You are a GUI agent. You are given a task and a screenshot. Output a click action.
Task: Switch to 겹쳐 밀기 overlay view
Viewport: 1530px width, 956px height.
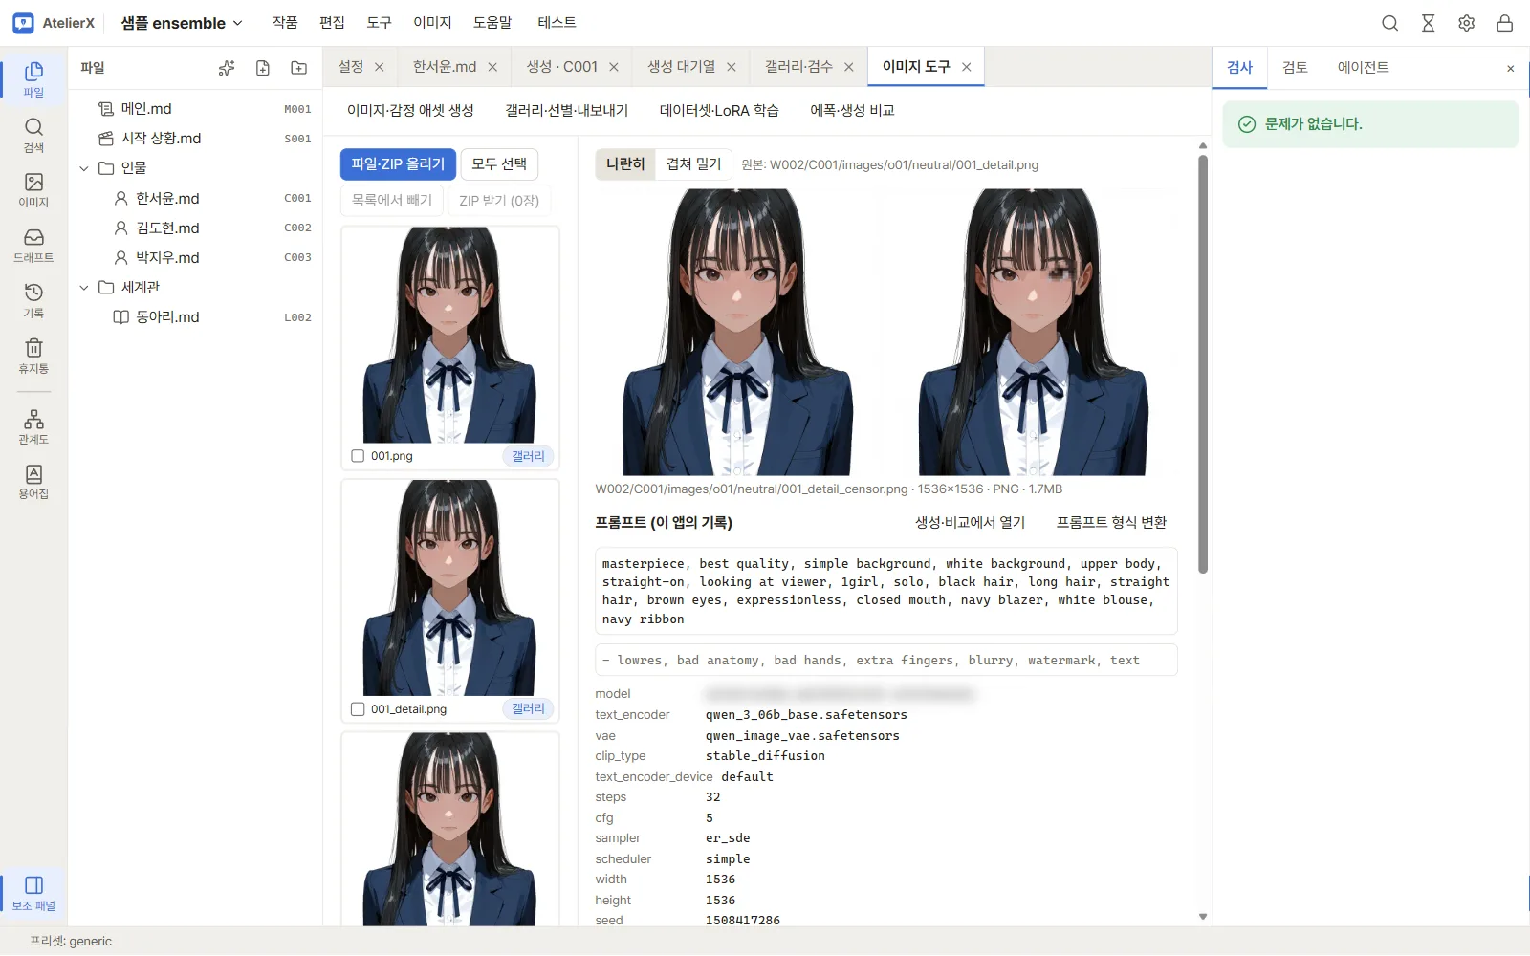click(x=694, y=164)
